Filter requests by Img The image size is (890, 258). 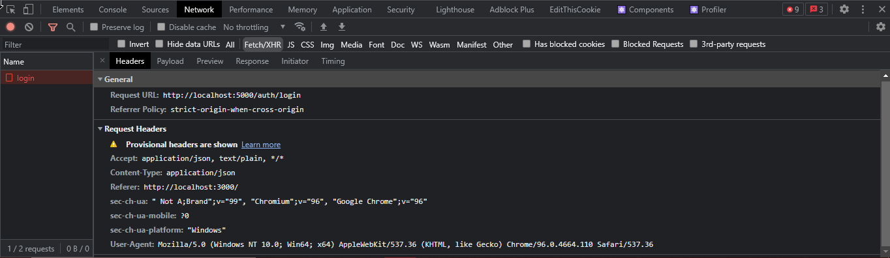[328, 44]
